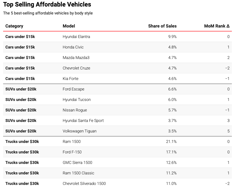Screen dimensions: 235x190
Task: Click the MoM Rank Δ column header
Action: pos(217,26)
